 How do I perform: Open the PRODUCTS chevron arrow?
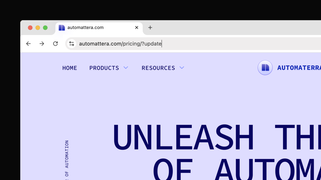126,67
